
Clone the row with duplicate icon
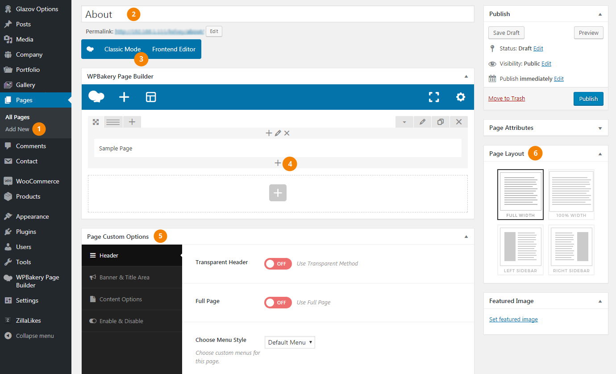coord(441,122)
